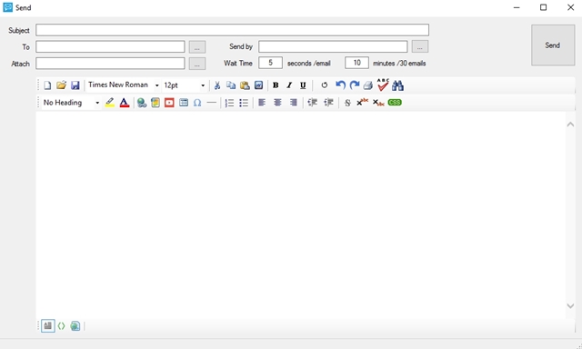The image size is (582, 349).
Task: Pick the red font color tool
Action: [125, 103]
